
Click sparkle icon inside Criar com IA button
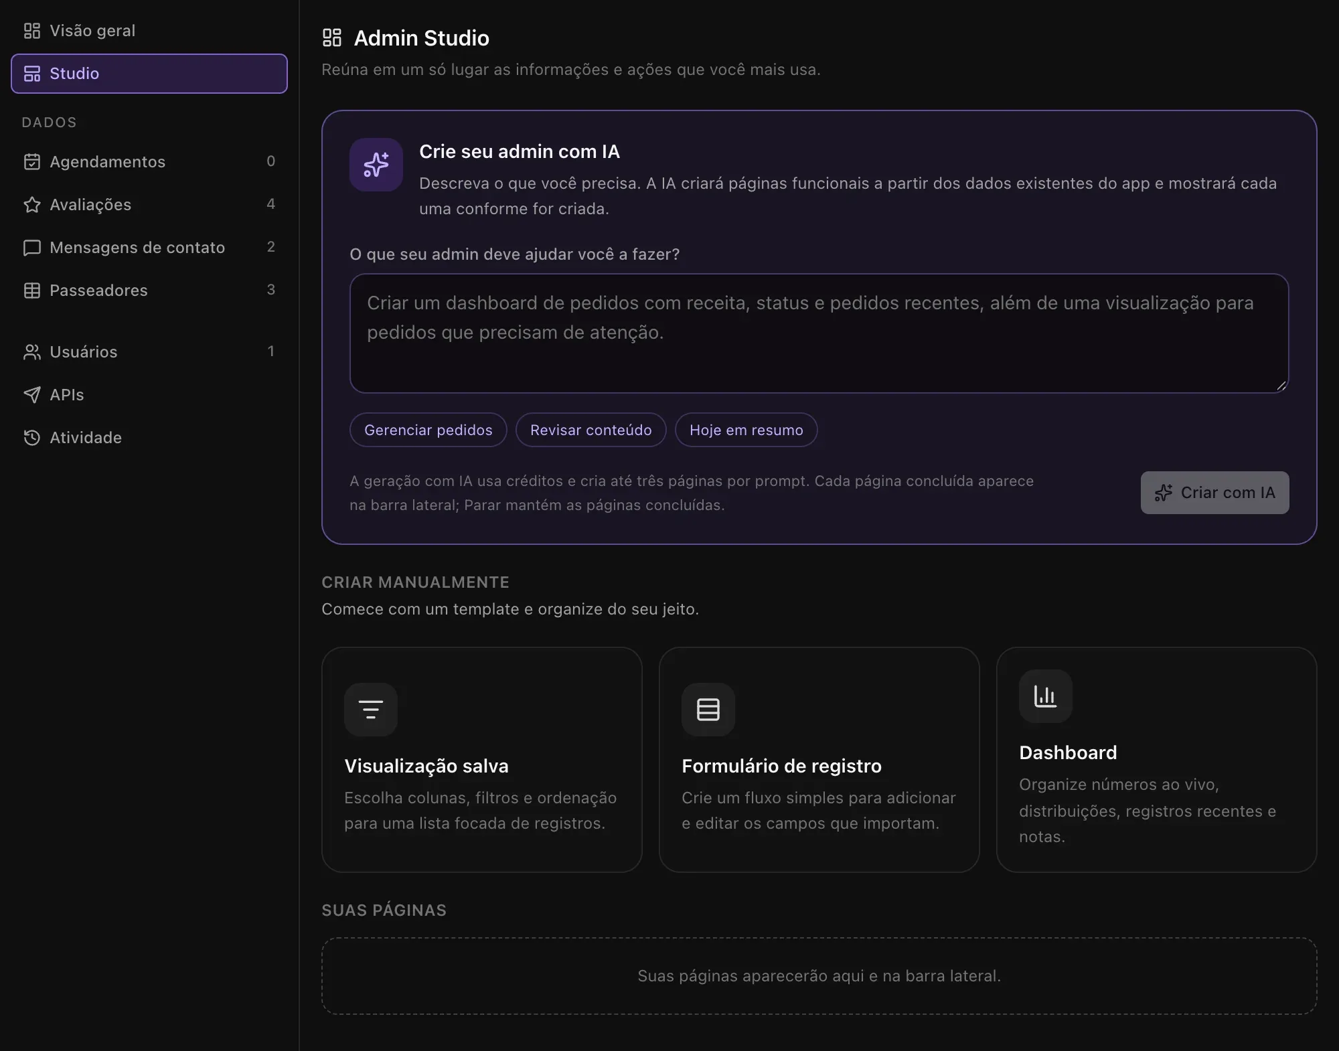(x=1164, y=493)
